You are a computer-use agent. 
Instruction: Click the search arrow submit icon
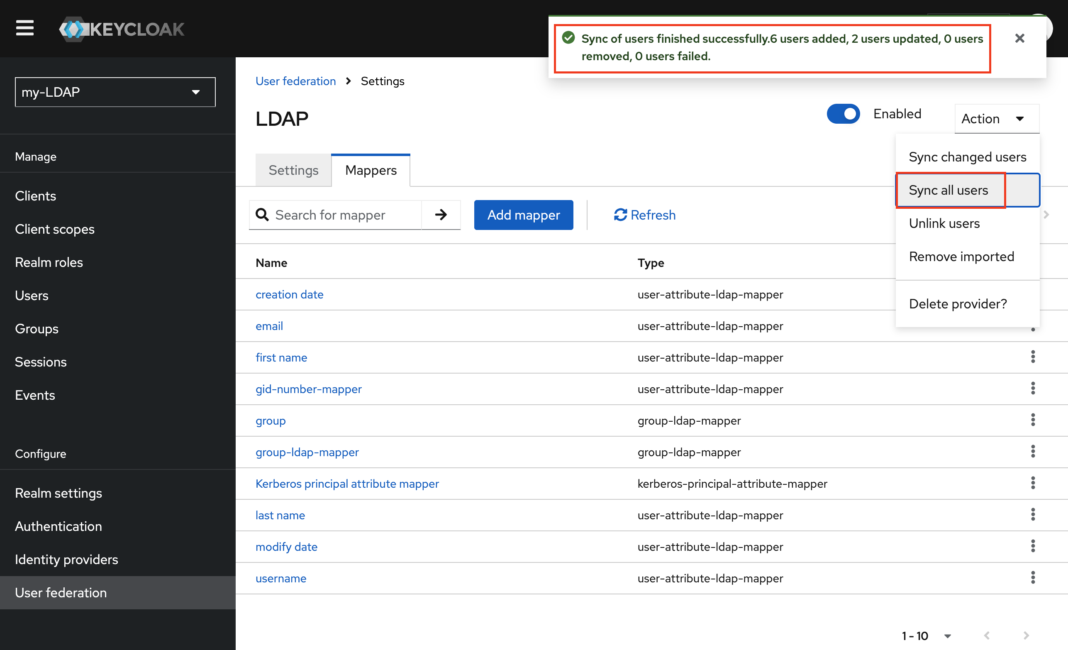click(x=441, y=215)
